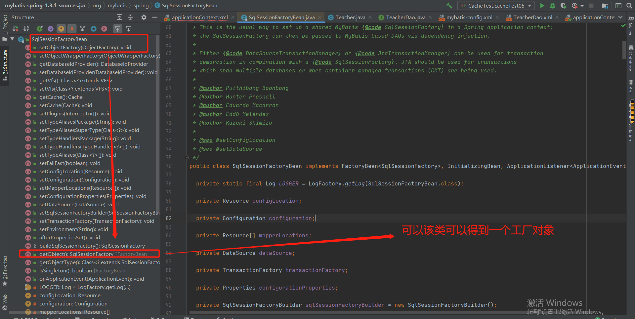635x319 pixels.
Task: Toggle show anonymous classes blue circle filter
Action: pyautogui.click(x=94, y=29)
